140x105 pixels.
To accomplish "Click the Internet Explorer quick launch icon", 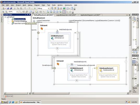I will click(13, 102).
